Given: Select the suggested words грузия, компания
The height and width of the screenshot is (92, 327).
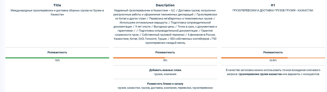Looking at the screenshot, I should [165, 74].
